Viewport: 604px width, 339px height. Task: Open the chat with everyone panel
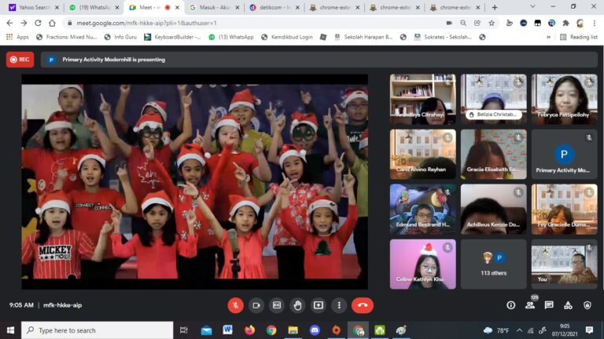[x=549, y=305]
